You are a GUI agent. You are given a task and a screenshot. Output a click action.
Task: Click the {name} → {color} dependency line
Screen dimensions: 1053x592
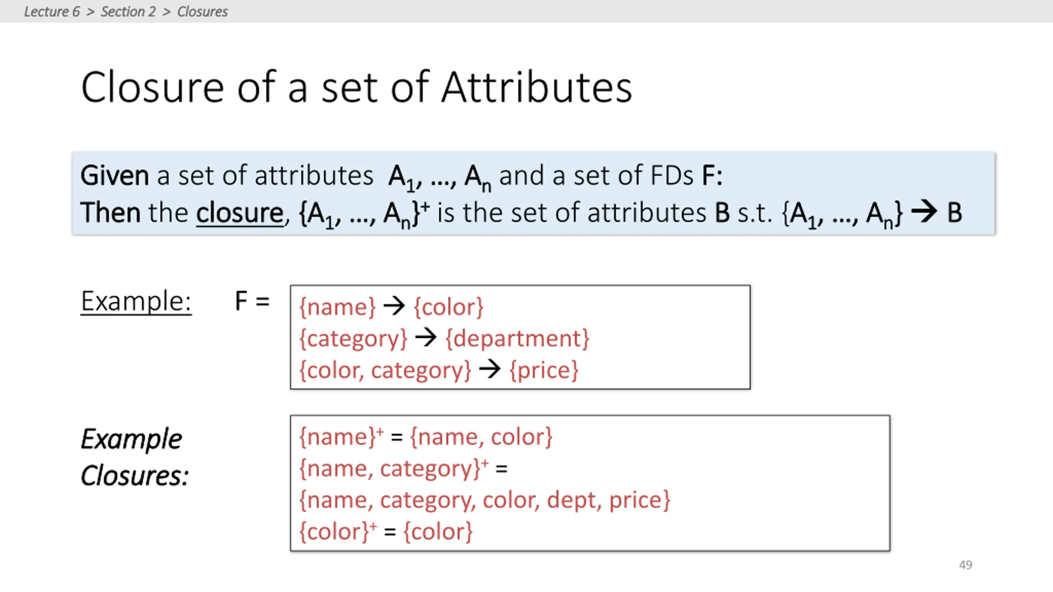[x=391, y=307]
